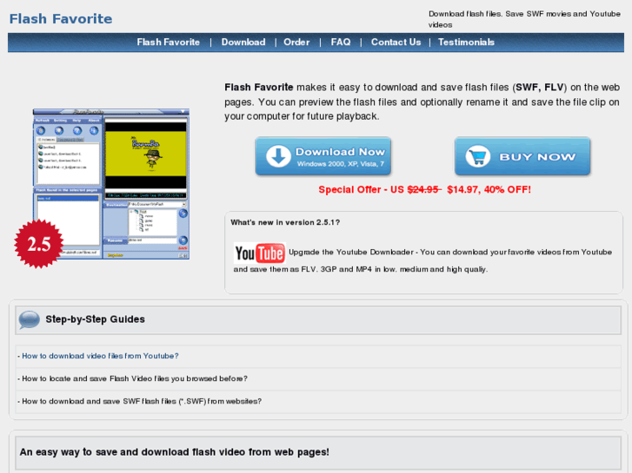This screenshot has height=473, width=632.
Task: Click the speech bubble guides icon
Action: [x=29, y=320]
